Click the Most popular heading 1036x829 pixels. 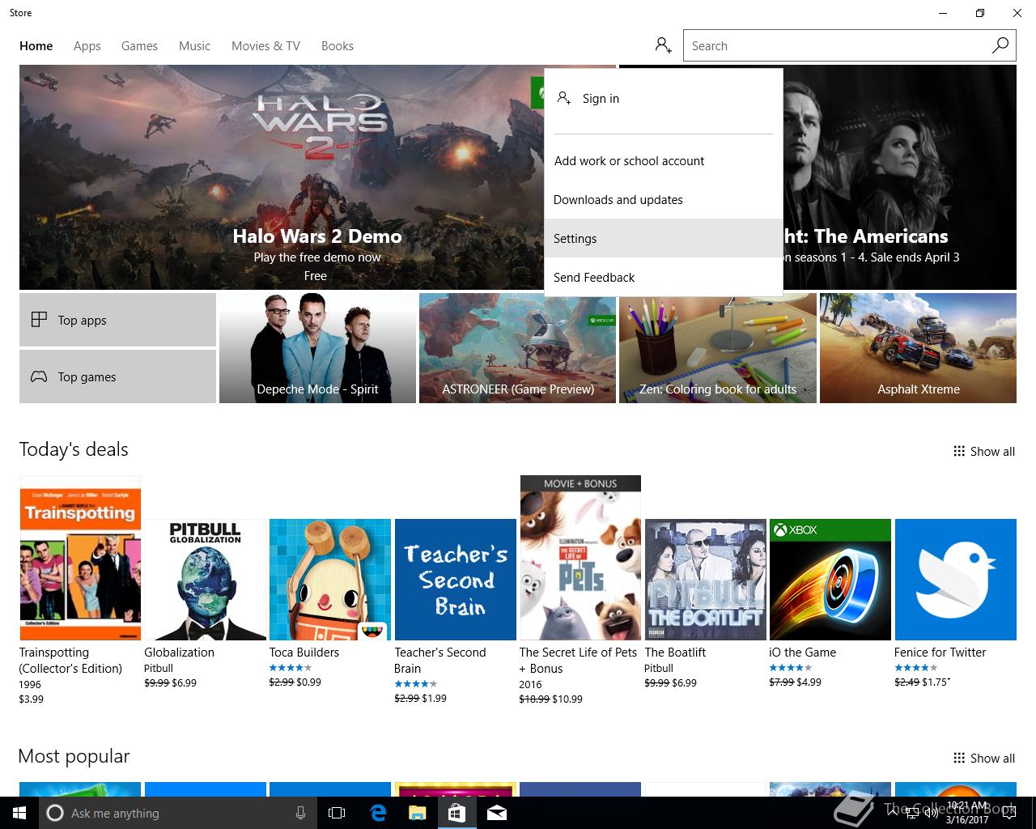pos(74,756)
